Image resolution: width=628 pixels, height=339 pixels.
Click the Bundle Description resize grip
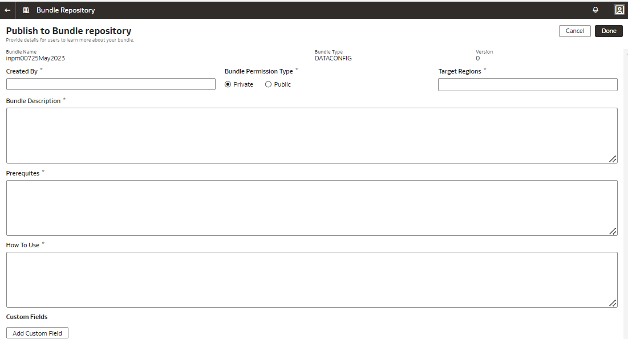pos(613,160)
